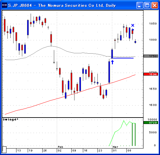Click the Feb month label on time axis
Screen dimensions: 160x155
click(60, 147)
